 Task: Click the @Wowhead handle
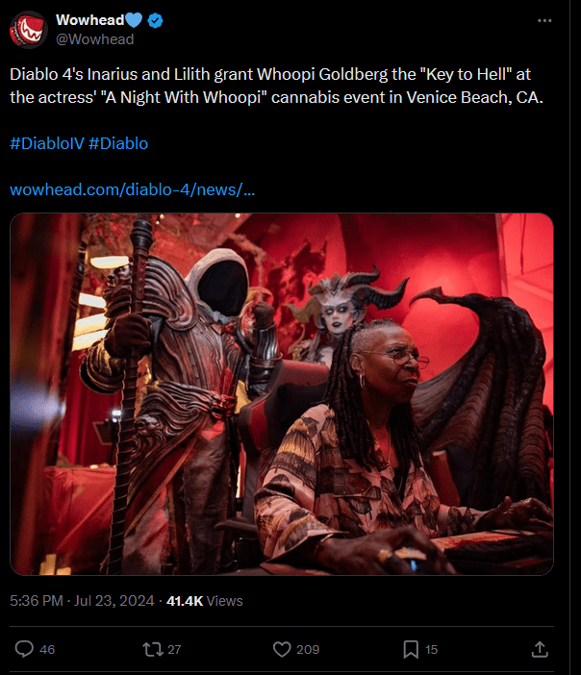[x=95, y=39]
